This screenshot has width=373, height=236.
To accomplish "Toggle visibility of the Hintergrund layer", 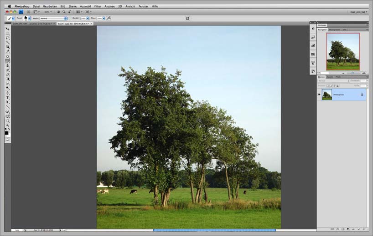I will click(x=319, y=95).
